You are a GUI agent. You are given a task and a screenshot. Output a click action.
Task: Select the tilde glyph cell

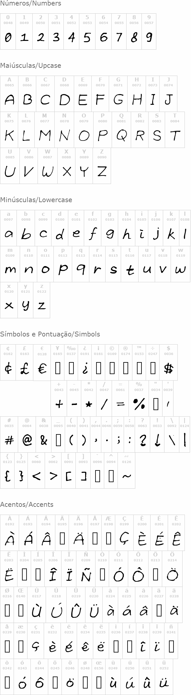(x=126, y=470)
